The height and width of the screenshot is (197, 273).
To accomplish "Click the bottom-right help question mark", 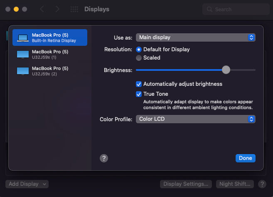I will point(262,184).
